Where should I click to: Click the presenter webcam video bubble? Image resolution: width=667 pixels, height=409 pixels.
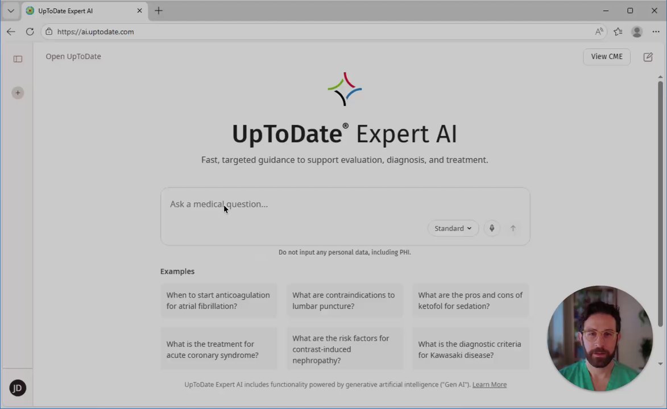coord(600,339)
